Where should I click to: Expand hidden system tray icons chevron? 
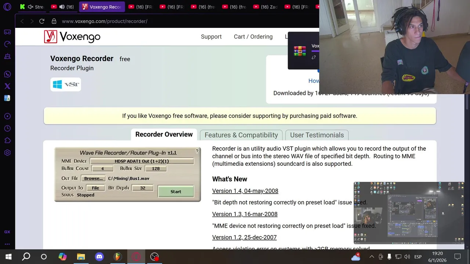pos(372,257)
